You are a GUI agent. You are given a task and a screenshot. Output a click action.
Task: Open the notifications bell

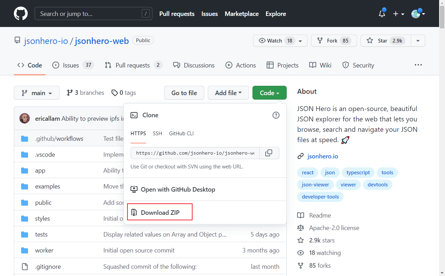(382, 14)
